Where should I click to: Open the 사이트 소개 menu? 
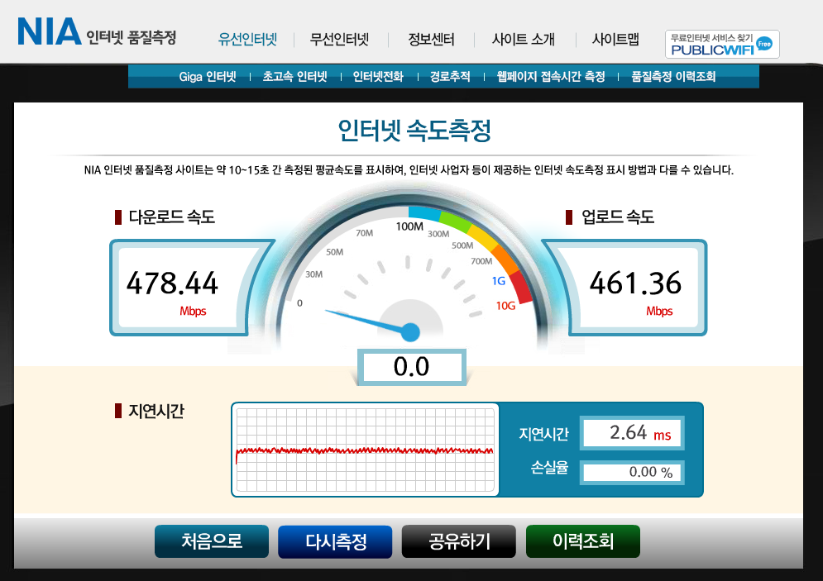pyautogui.click(x=524, y=40)
